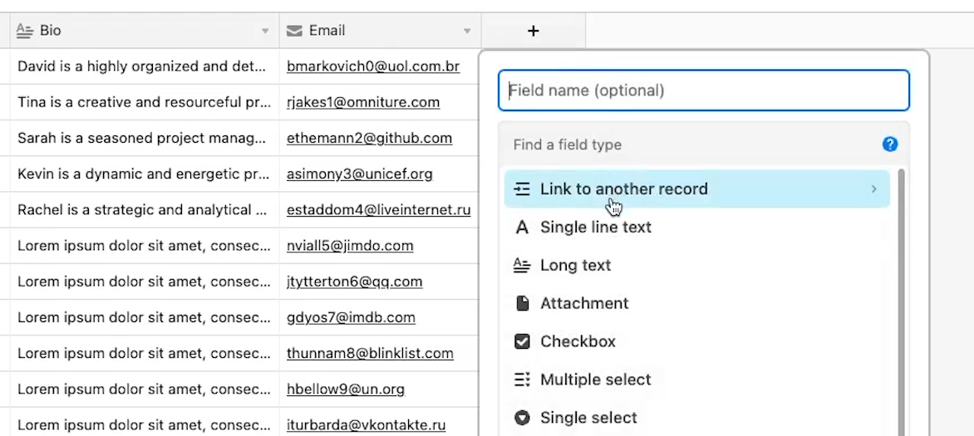
Task: Click the Long text icon in list
Action: [x=523, y=265]
